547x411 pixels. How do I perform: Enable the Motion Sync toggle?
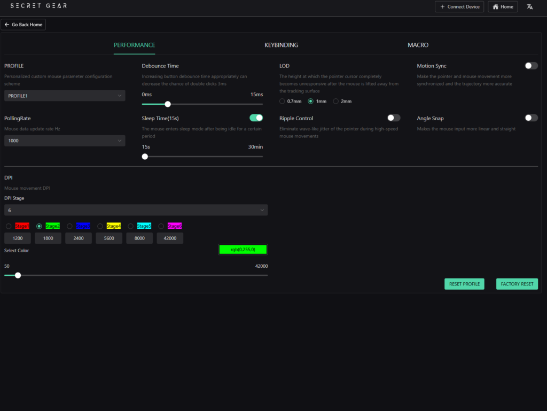531,66
